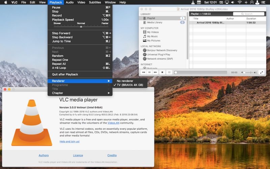This screenshot has height=169, width=270.
Task: Open the VideoLAN link in About window
Action: tap(113, 123)
